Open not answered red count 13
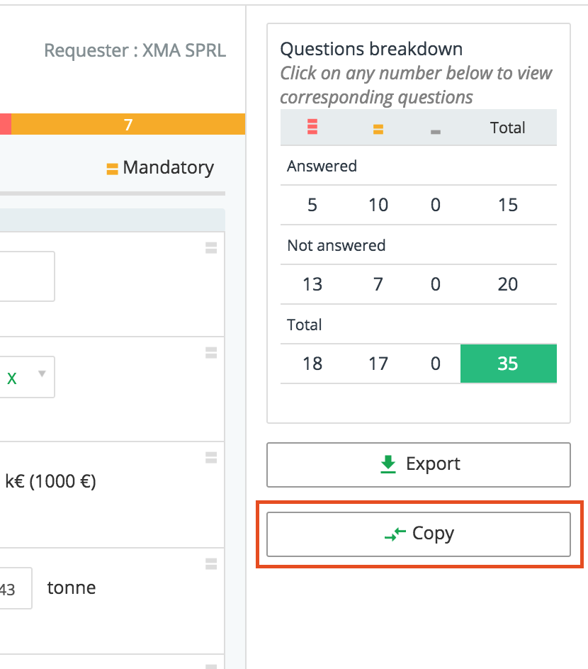The image size is (588, 669). (x=312, y=284)
